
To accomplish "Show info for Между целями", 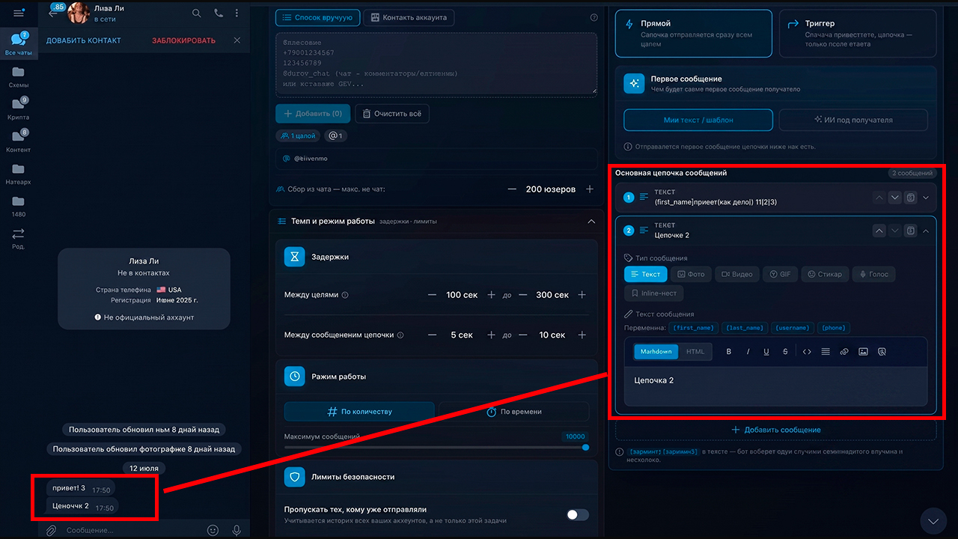I will point(345,295).
